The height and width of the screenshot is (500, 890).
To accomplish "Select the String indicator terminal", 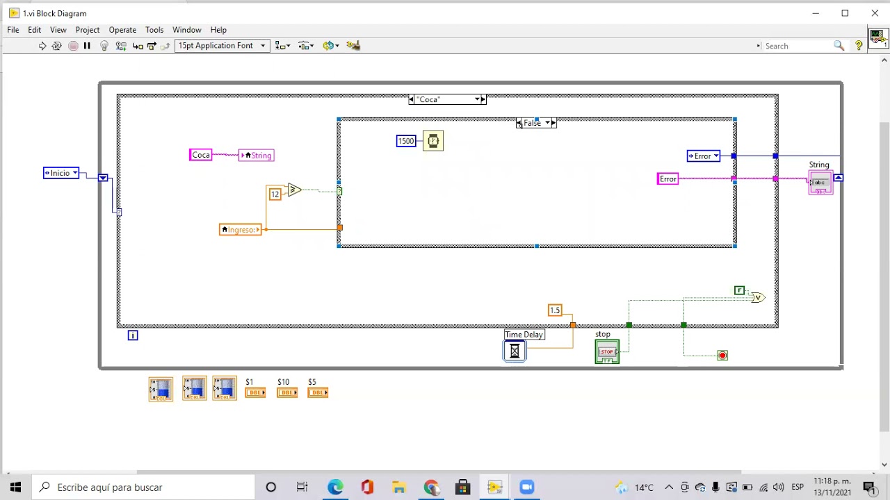I will coord(820,182).
